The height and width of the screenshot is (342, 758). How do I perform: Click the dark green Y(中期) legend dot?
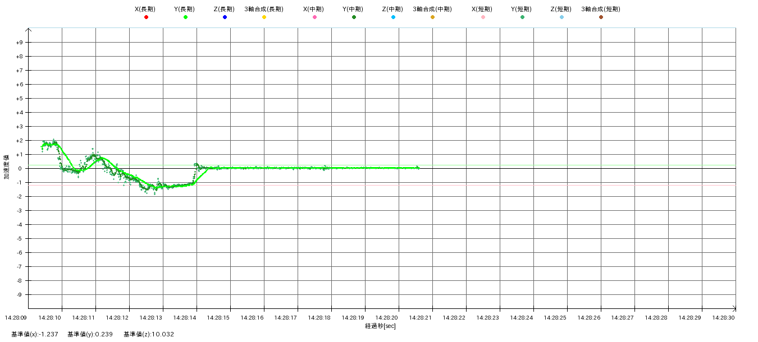coord(354,17)
